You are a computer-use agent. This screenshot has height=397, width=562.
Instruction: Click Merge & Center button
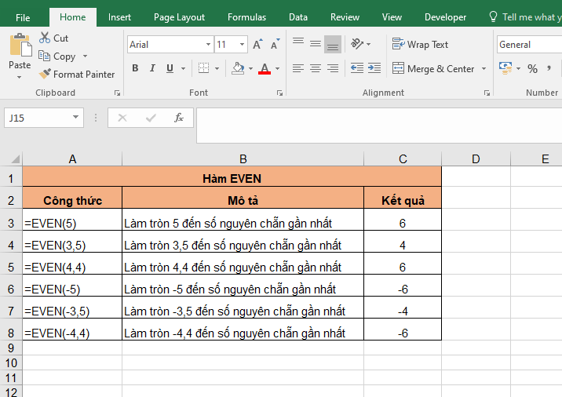433,68
